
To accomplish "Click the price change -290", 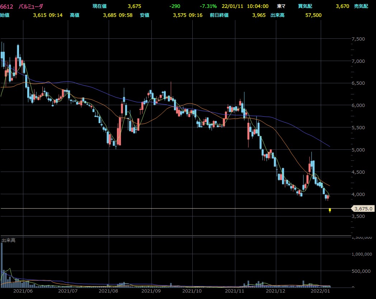I will coord(175,6).
